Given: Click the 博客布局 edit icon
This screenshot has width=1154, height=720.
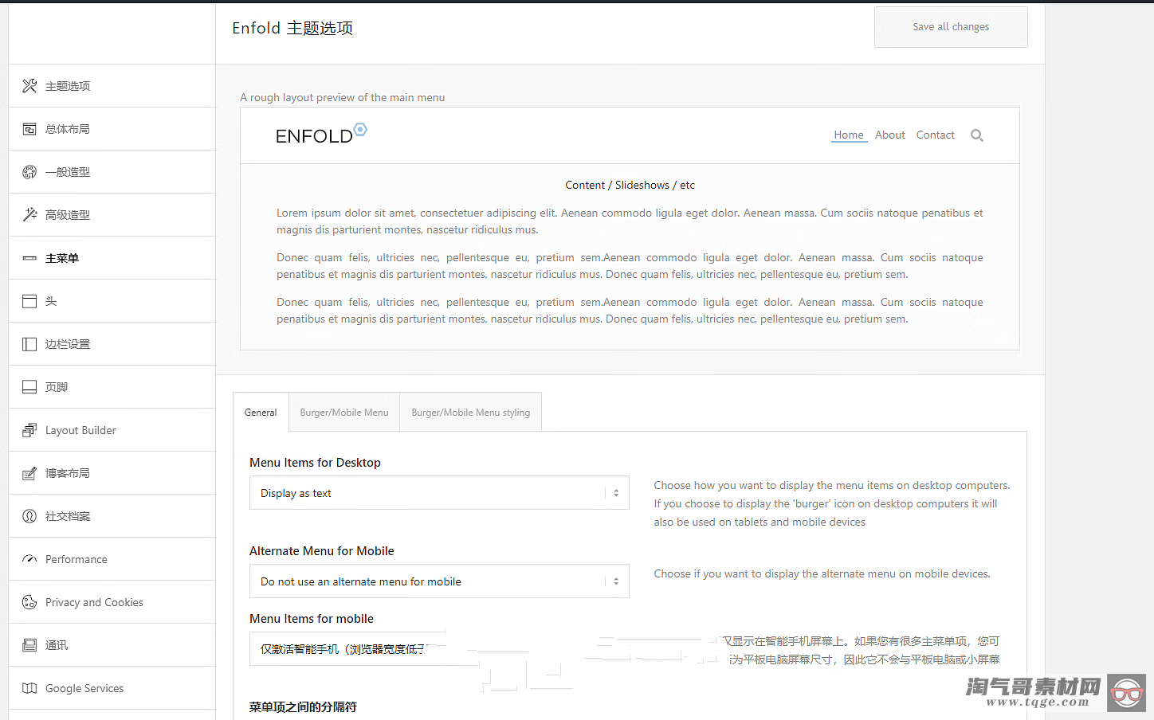Looking at the screenshot, I should click(29, 473).
